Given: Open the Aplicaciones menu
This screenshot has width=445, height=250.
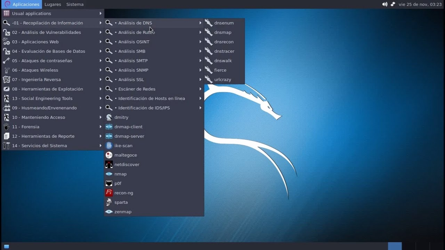Looking at the screenshot, I should click(22, 5).
